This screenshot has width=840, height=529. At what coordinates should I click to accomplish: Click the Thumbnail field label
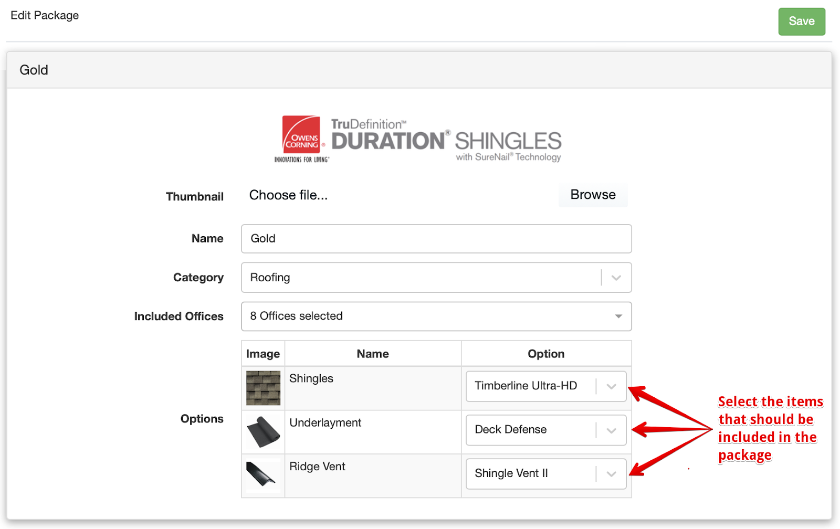pos(195,197)
